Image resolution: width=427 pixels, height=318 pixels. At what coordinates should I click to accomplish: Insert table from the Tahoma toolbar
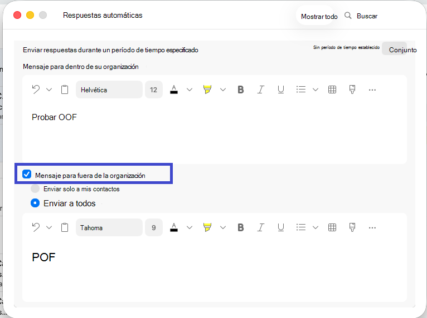pos(332,227)
